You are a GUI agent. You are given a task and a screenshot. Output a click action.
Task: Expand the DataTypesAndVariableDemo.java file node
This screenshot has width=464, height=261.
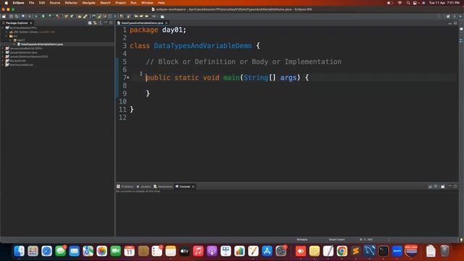[14, 44]
